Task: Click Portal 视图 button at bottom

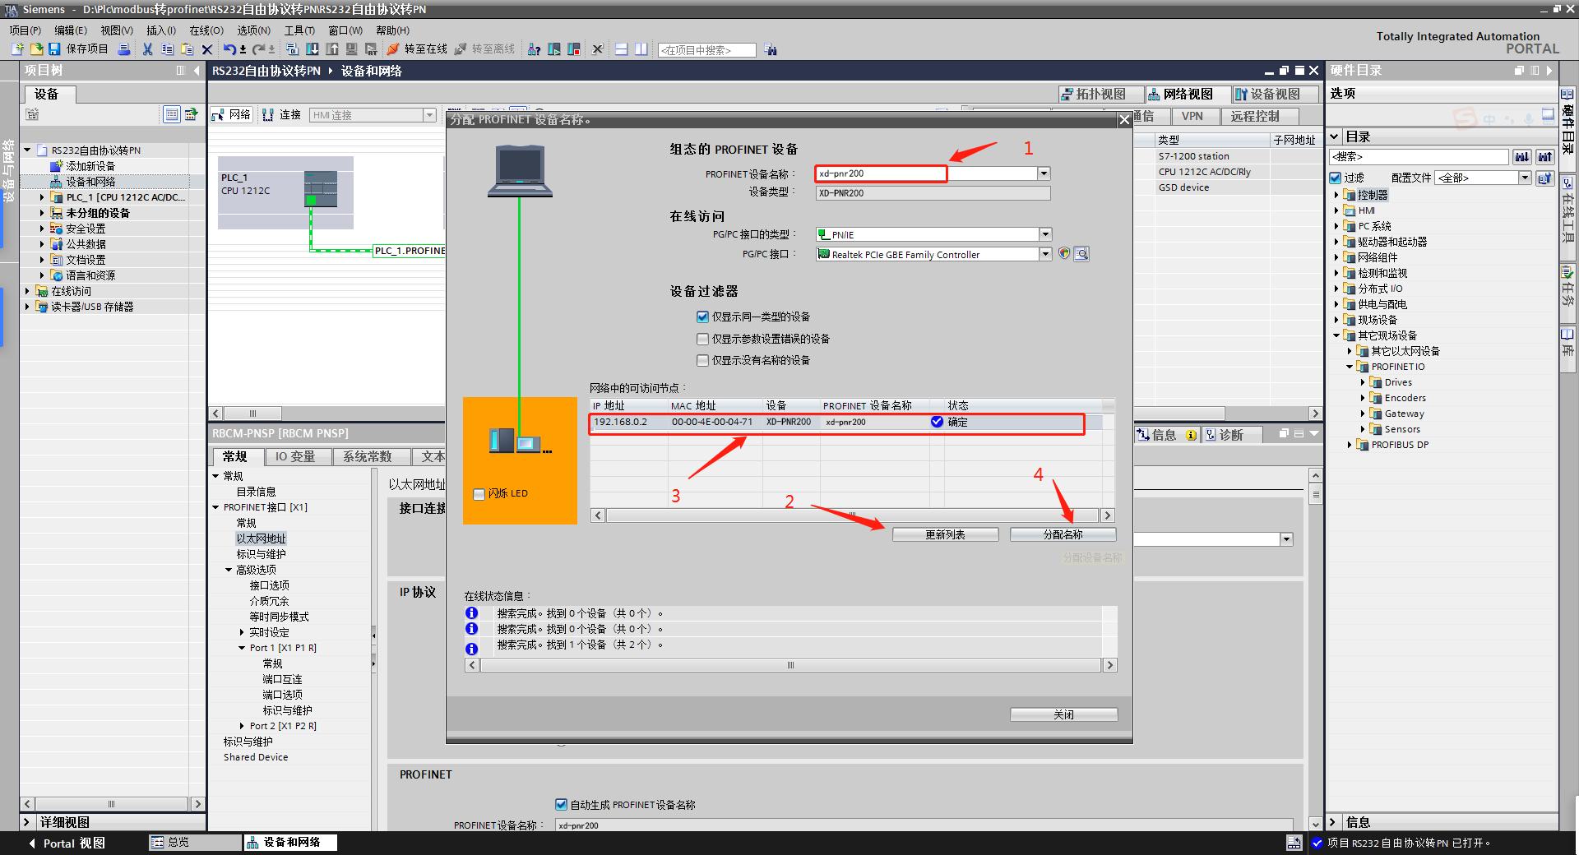Action: tap(67, 843)
